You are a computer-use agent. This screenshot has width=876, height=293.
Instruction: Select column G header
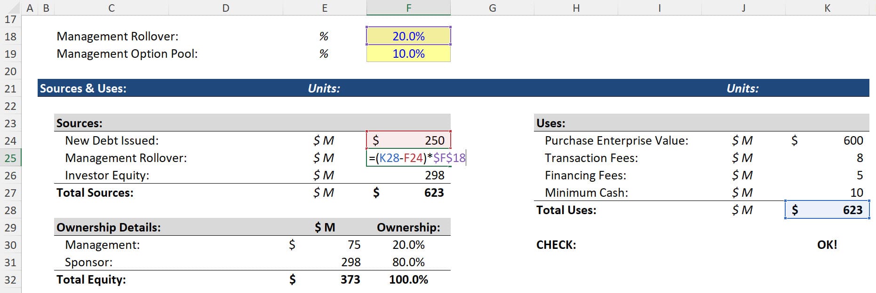(492, 8)
